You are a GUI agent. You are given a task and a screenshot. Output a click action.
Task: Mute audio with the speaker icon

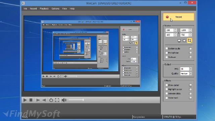[64, 100]
